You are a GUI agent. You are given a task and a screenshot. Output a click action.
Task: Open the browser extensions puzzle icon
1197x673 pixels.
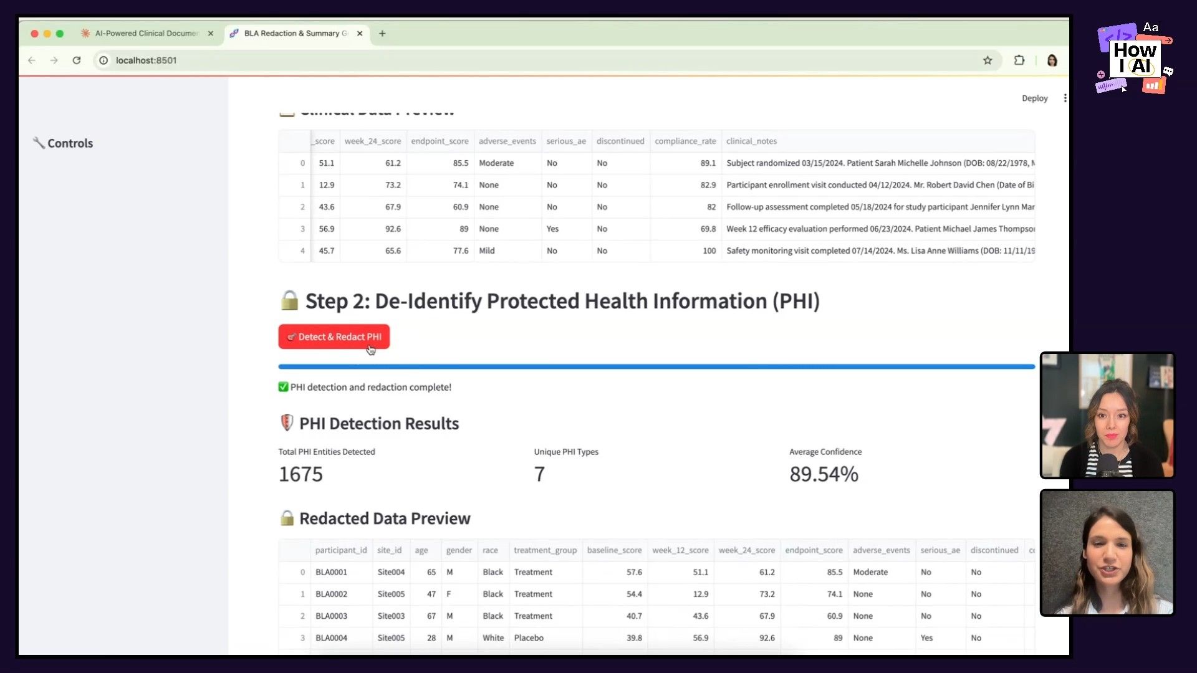(x=1019, y=60)
